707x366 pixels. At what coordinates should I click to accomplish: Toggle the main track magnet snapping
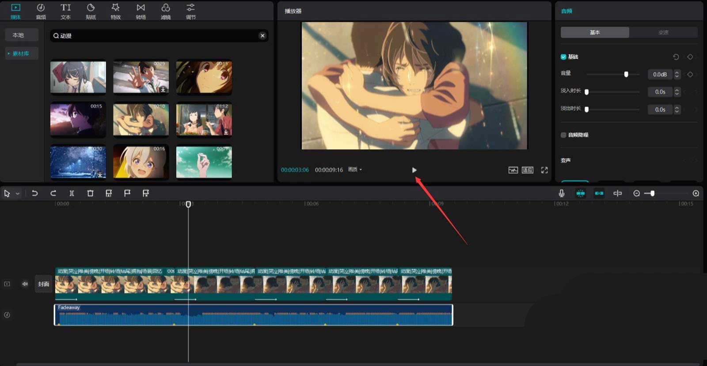[x=581, y=193]
